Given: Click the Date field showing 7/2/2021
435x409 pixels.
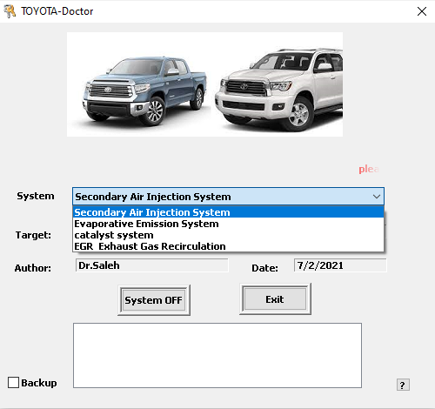Looking at the screenshot, I should (x=340, y=265).
